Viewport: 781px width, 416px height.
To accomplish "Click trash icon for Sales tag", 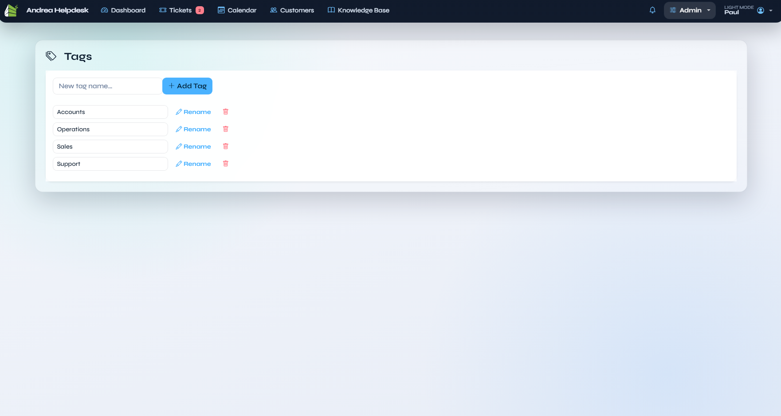I will click(x=225, y=146).
